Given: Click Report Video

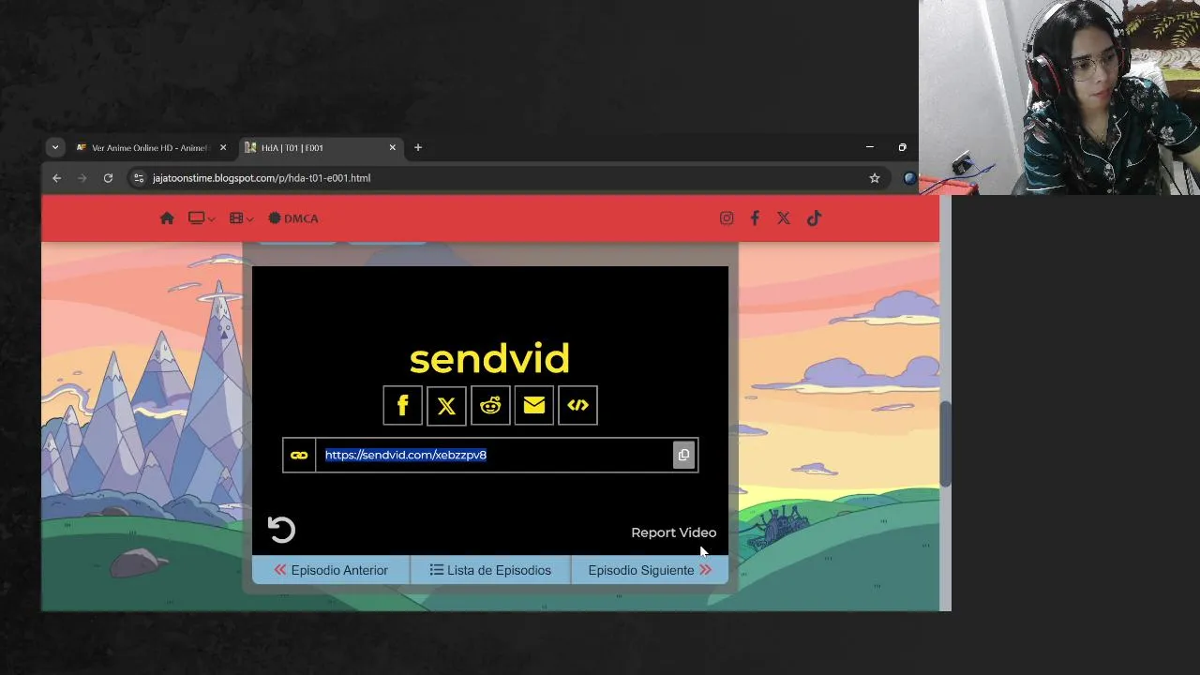Looking at the screenshot, I should click(673, 532).
